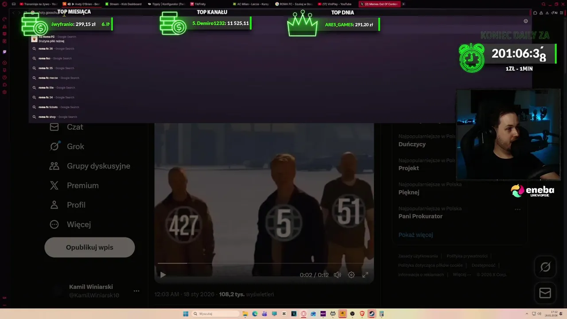The height and width of the screenshot is (319, 567).
Task: Open the Windows Start menu
Action: [186, 314]
